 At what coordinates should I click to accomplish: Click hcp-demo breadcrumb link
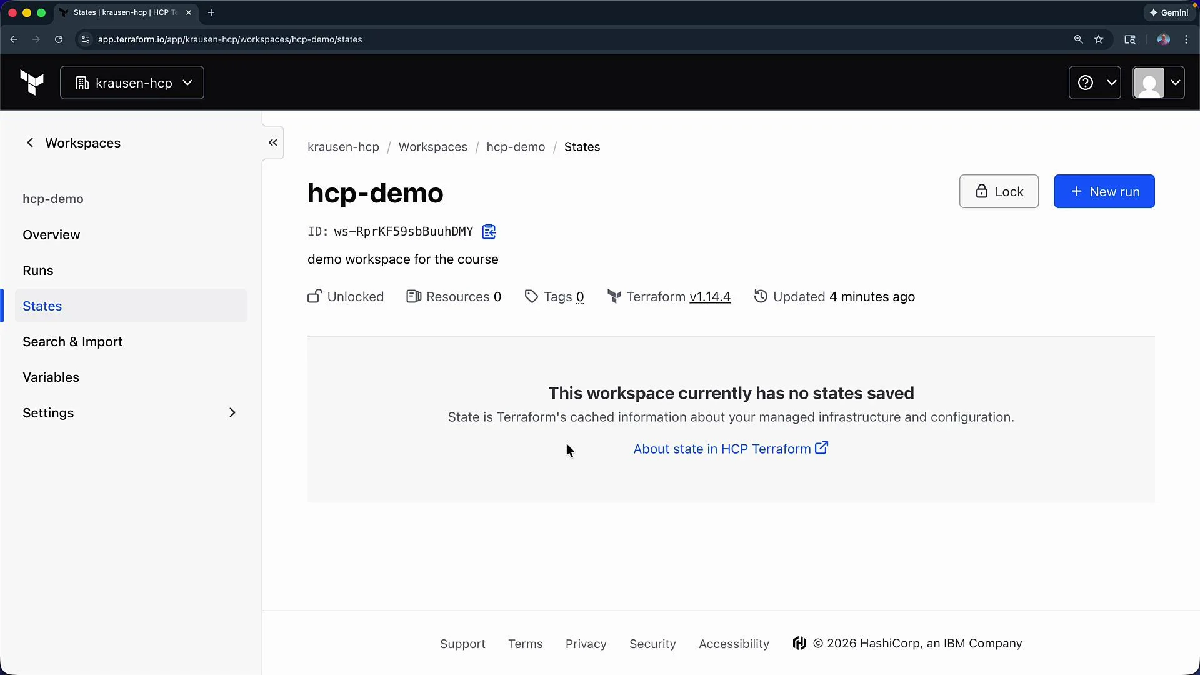click(x=516, y=147)
